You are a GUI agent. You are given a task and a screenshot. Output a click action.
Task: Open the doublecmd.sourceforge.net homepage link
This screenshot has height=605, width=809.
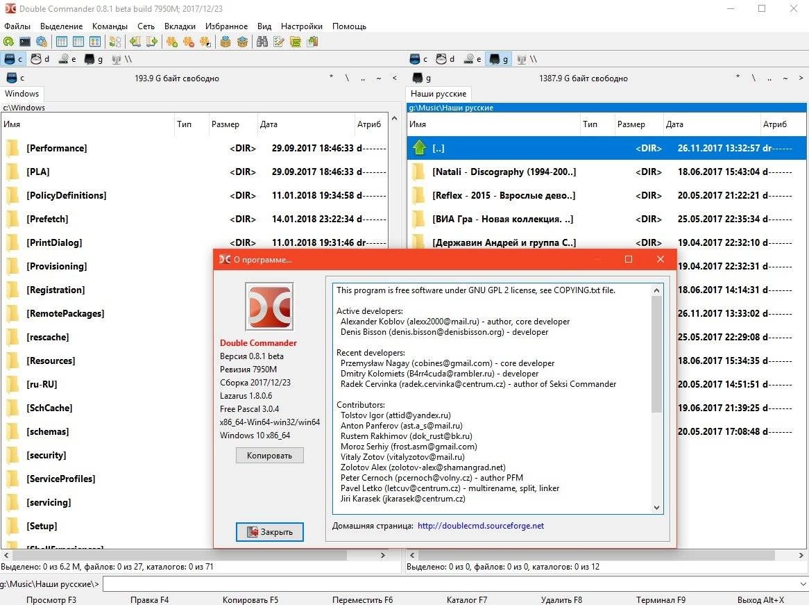pyautogui.click(x=480, y=525)
